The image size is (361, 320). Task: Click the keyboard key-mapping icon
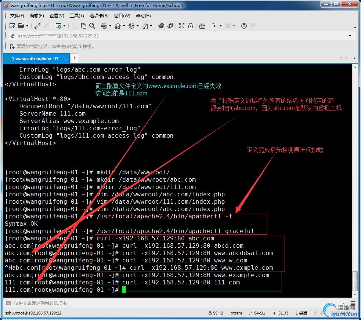click(x=202, y=26)
